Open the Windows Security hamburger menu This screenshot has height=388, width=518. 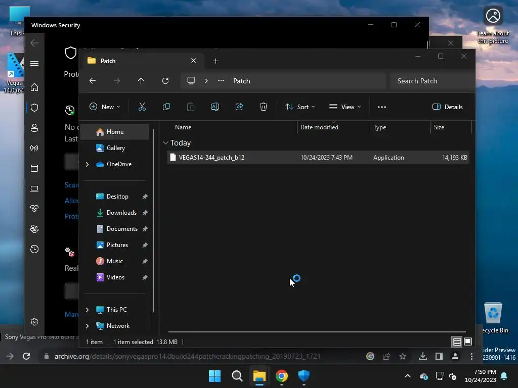point(34,63)
